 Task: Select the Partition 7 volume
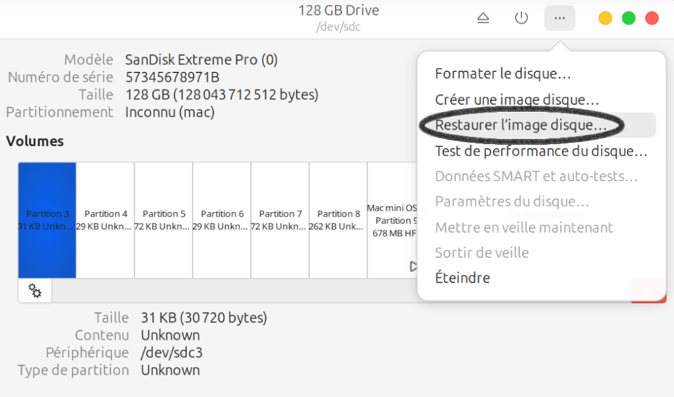pyautogui.click(x=280, y=220)
